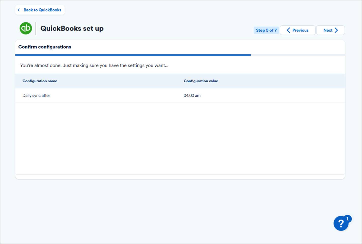Click the right chevron in Next button

point(336,30)
